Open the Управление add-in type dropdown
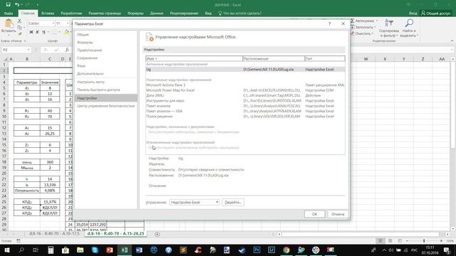 click(195, 202)
